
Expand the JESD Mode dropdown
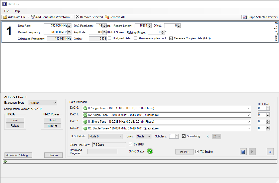click(x=106, y=136)
